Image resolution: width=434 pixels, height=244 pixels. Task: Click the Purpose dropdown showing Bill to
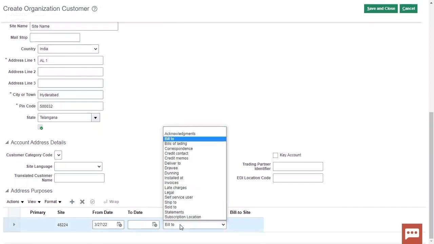tap(195, 225)
